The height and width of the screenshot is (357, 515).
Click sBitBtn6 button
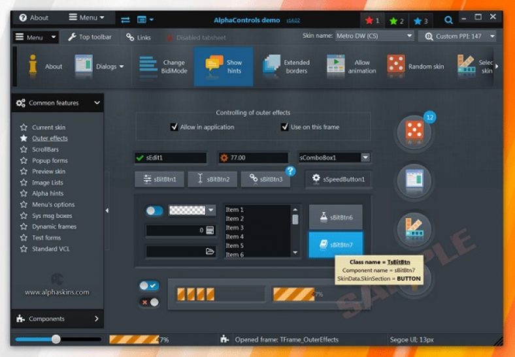pos(336,217)
